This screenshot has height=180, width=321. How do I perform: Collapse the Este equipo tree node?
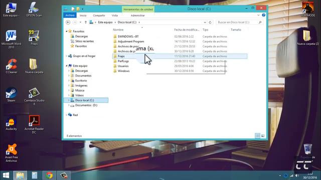point(67,66)
